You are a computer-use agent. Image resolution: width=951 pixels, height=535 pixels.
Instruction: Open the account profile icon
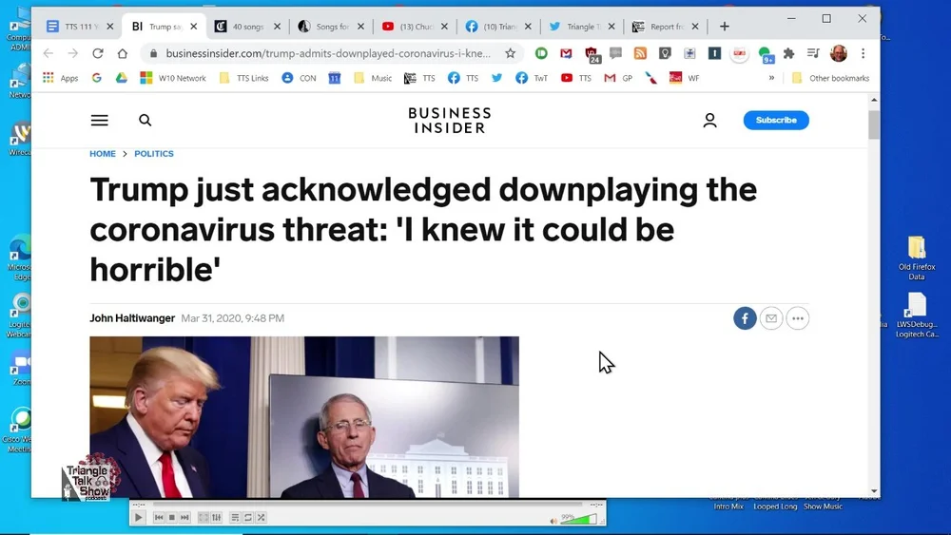pyautogui.click(x=709, y=120)
